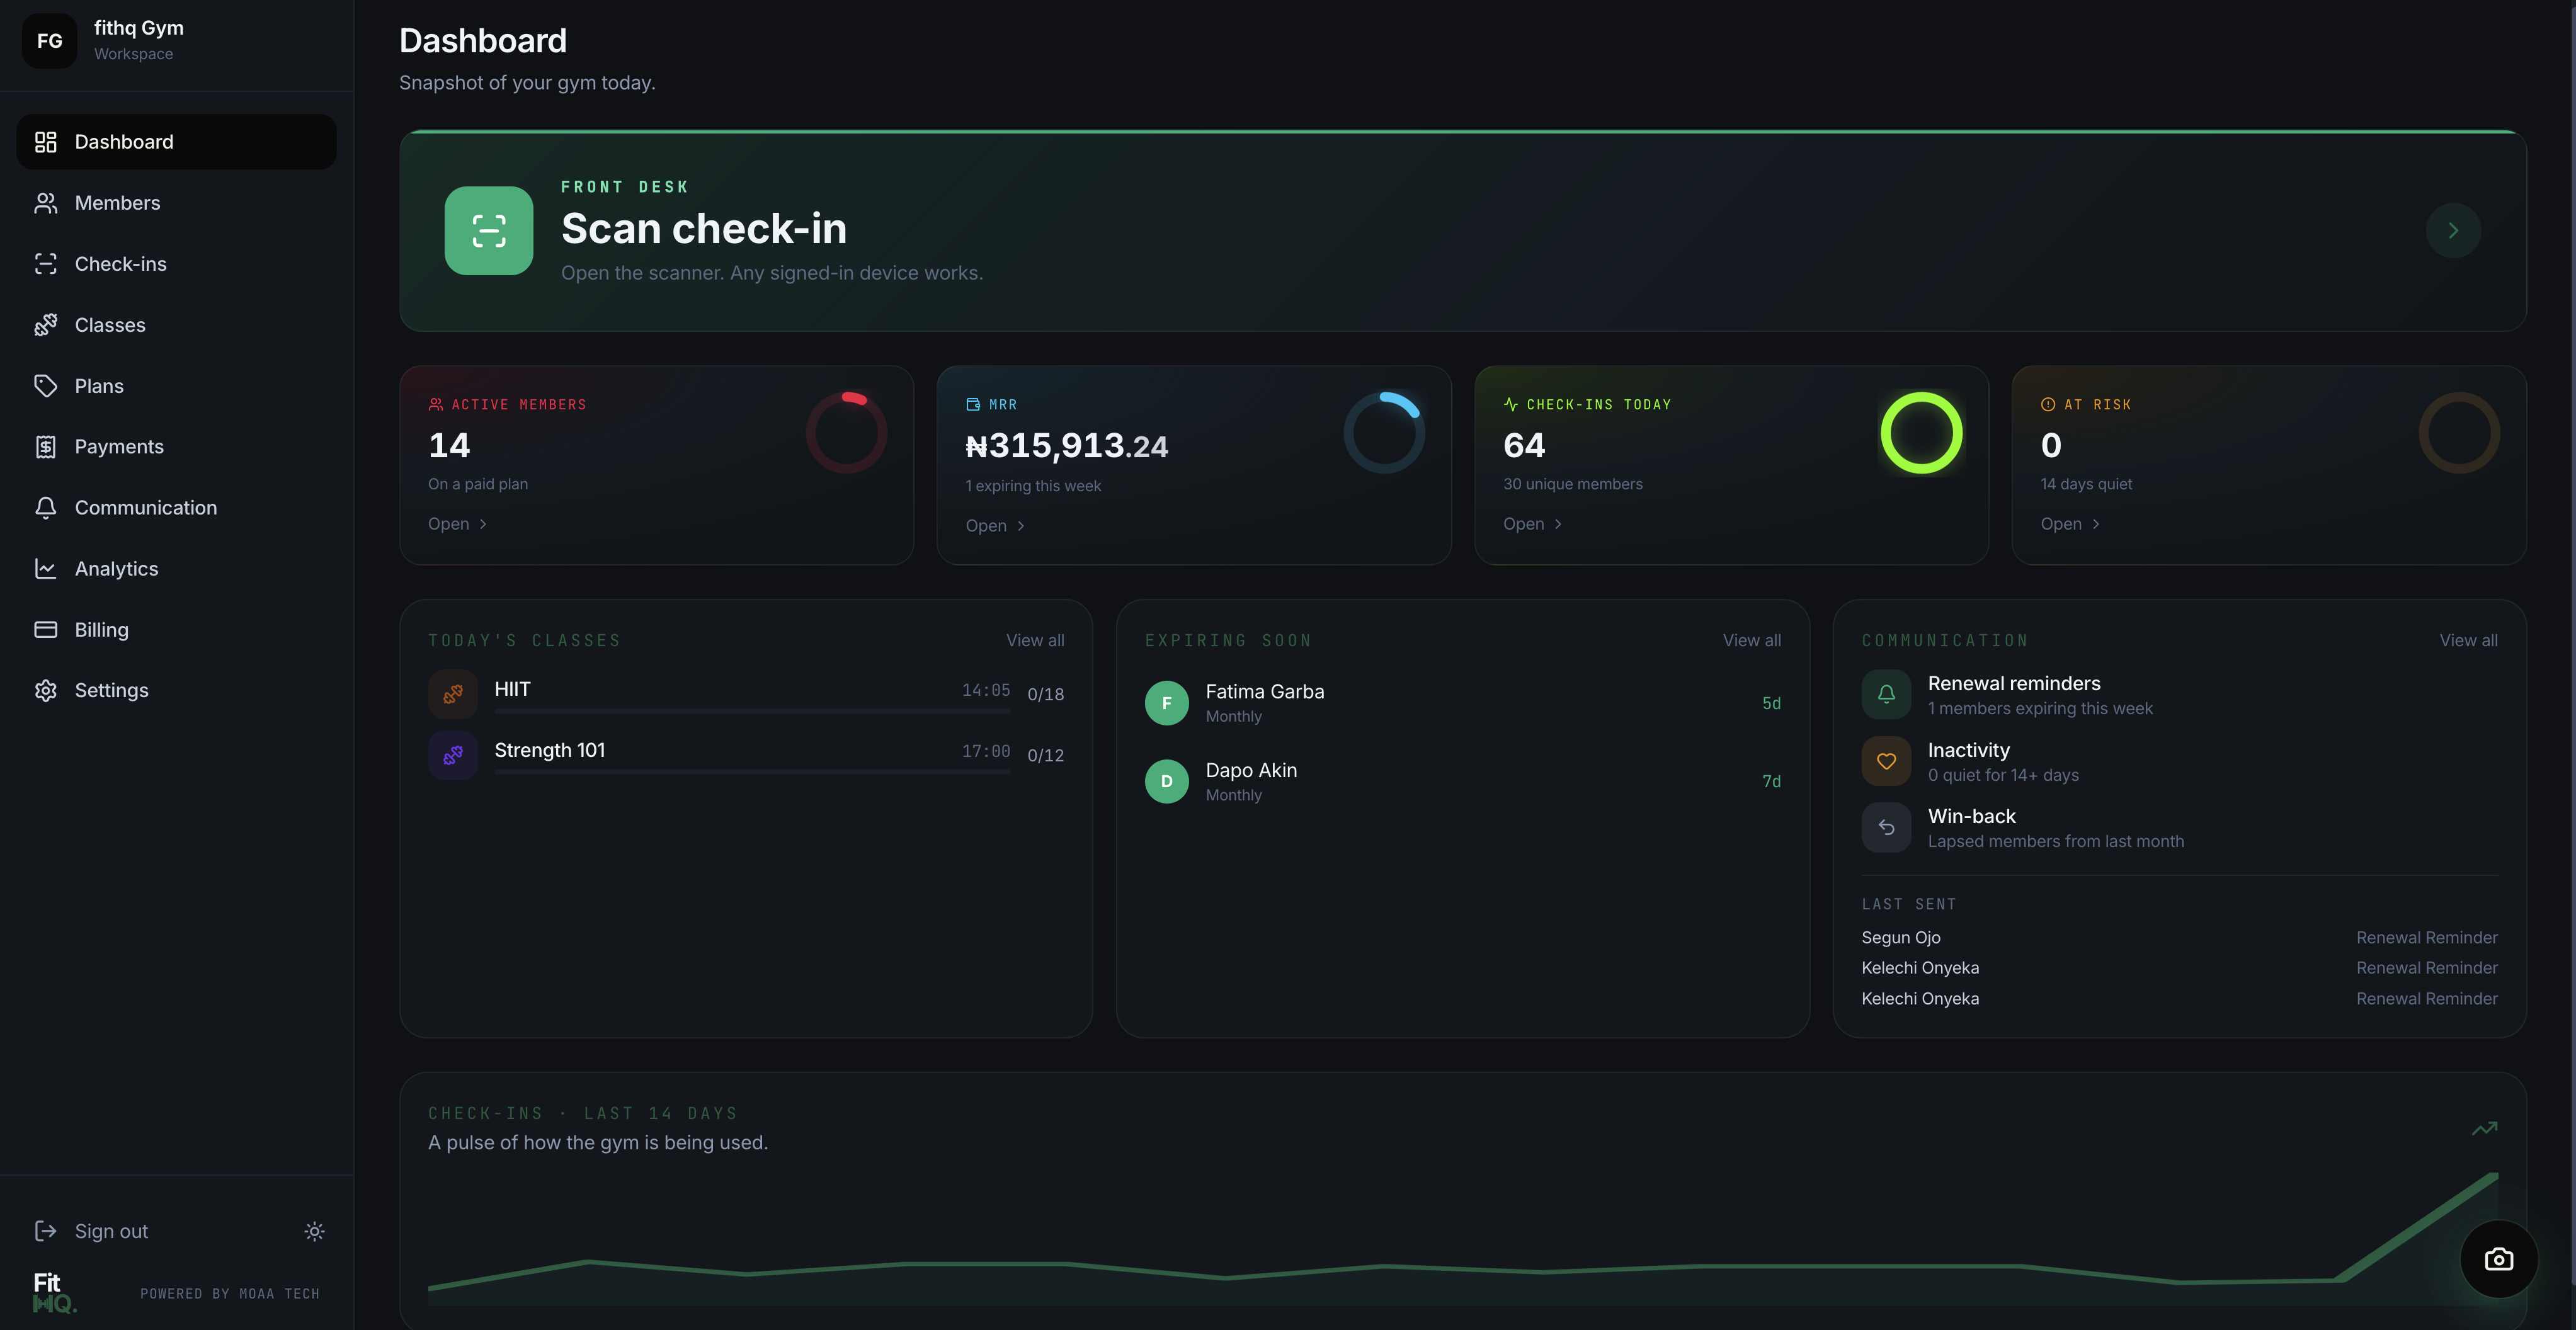Click the Check-ins Today pulse icon
Screen dimensions: 2576x1330
point(1510,405)
